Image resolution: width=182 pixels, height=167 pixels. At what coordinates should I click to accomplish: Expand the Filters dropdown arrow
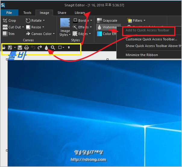(x=144, y=20)
